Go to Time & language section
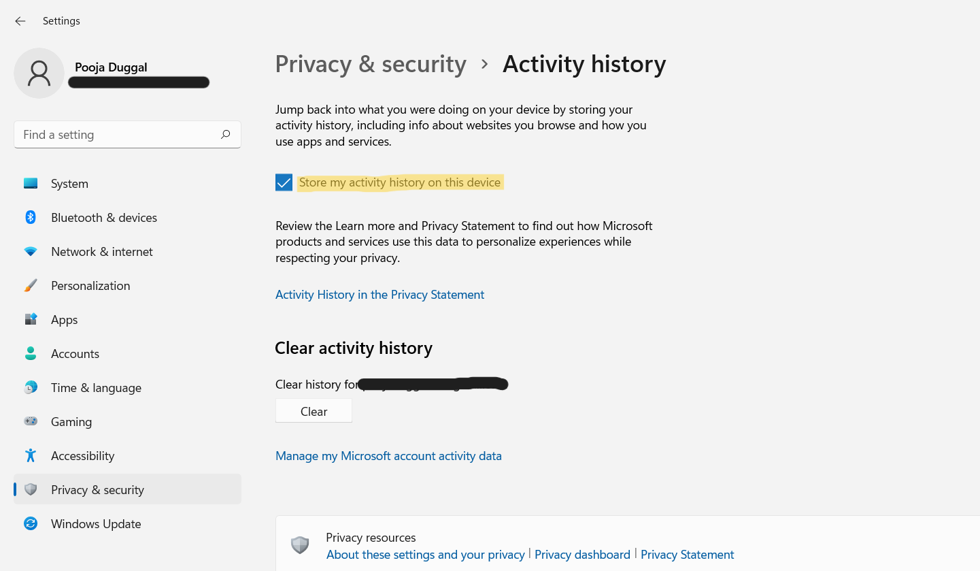 click(x=96, y=388)
